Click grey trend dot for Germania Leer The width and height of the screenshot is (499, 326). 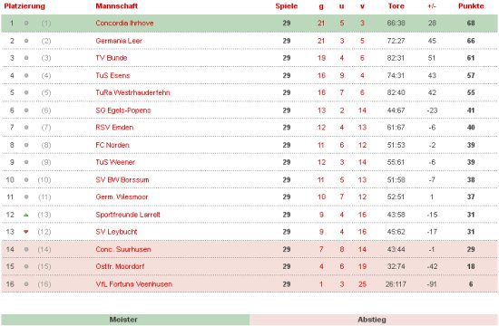pos(26,41)
